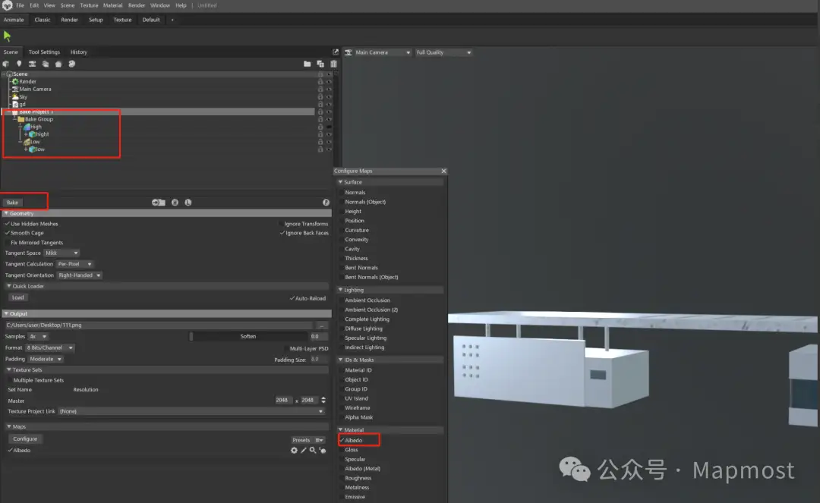The image size is (820, 503).
Task: Delete the selected scene object via trash icon
Action: pyautogui.click(x=333, y=64)
